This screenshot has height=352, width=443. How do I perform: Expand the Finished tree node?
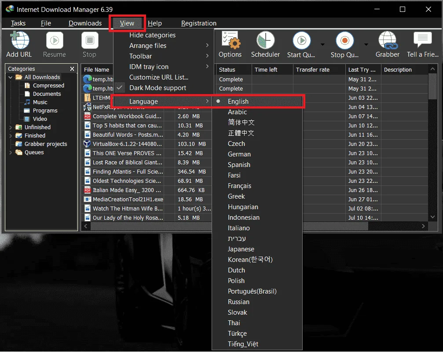pos(11,135)
